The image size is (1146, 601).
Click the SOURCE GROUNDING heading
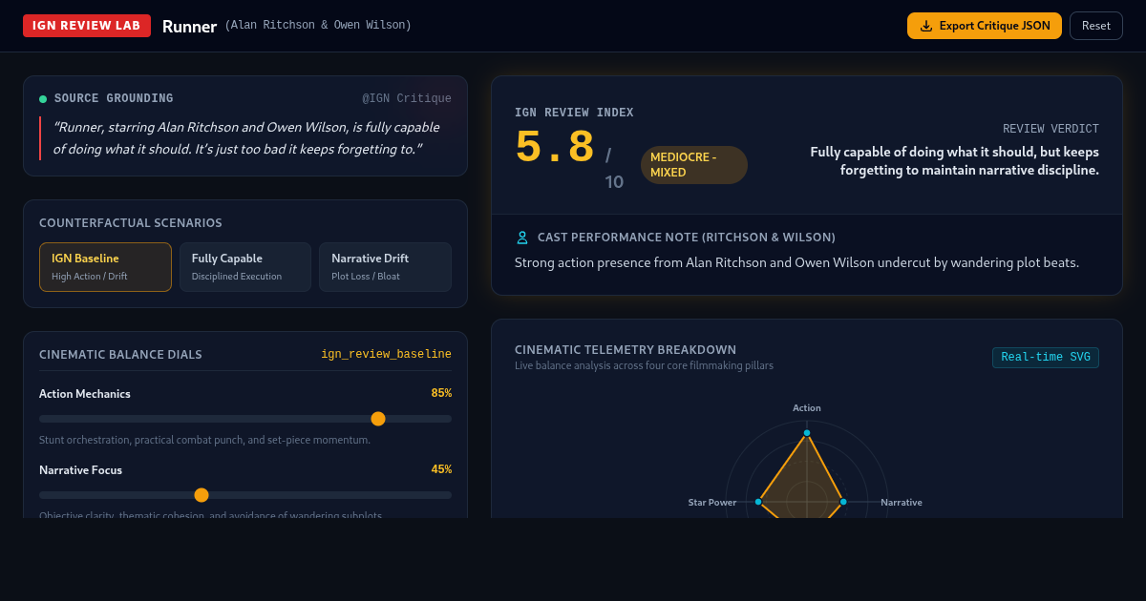(x=114, y=98)
